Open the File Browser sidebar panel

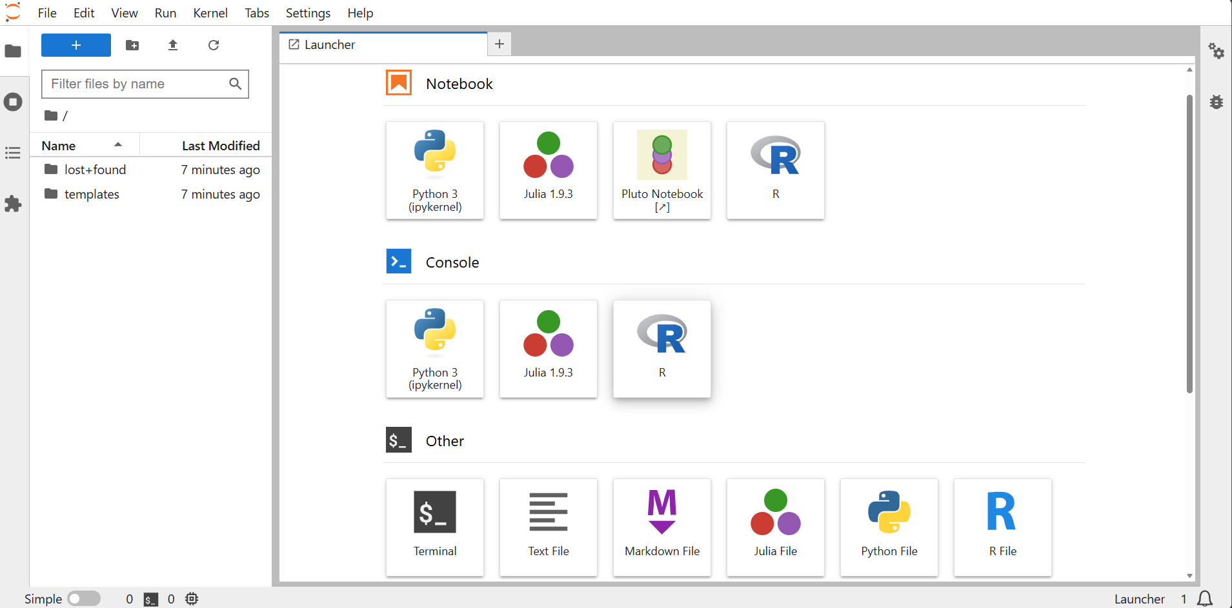tap(13, 51)
